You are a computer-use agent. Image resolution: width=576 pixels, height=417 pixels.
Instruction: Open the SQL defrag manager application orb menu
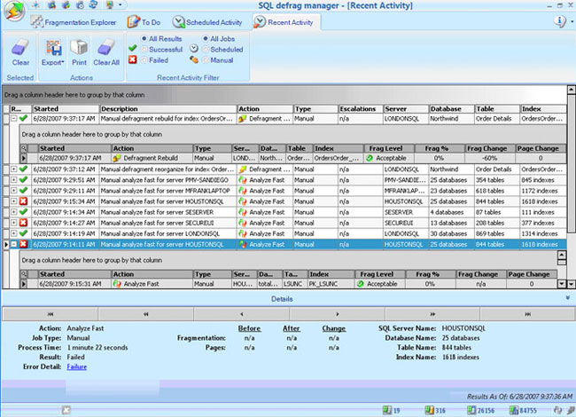[14, 11]
